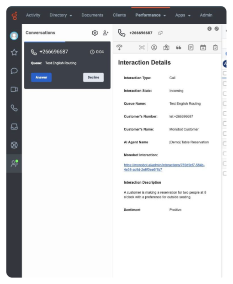Open the Inbox tray icon in sidebar
Image resolution: width=233 pixels, height=284 pixels.
point(14,126)
